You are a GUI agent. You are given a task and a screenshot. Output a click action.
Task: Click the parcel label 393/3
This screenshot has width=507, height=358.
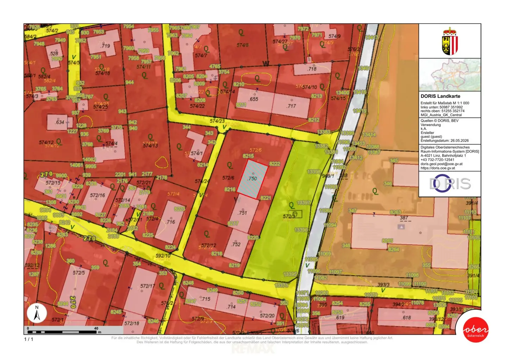coord(383,285)
